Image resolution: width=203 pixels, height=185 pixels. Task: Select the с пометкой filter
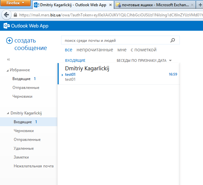click(144, 50)
